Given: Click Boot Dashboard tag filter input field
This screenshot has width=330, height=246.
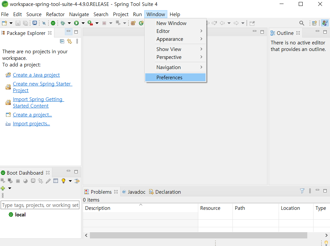Looking at the screenshot, I should [40, 205].
